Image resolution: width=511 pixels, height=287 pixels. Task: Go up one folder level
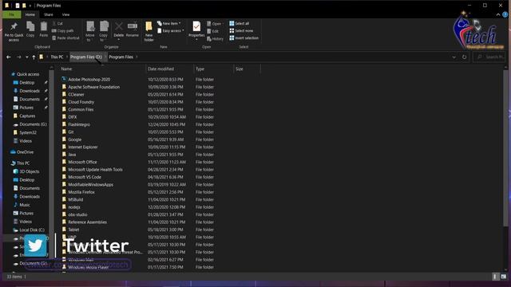point(34,57)
